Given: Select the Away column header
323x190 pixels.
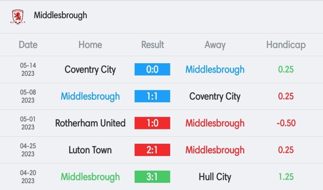Looking at the screenshot, I should click(215, 45).
